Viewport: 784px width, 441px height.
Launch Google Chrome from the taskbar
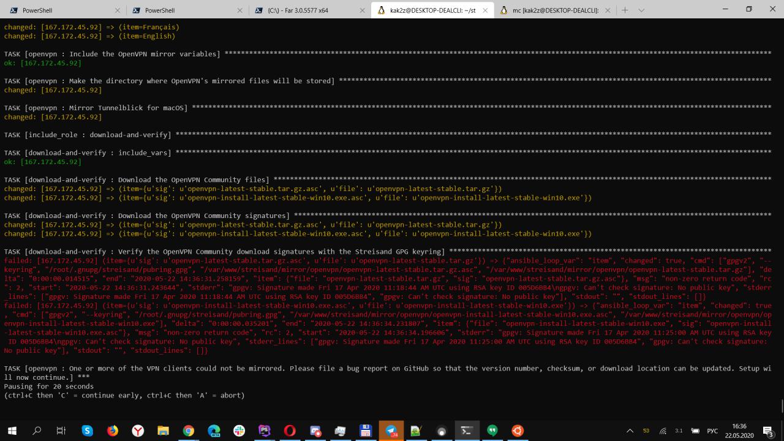pos(189,431)
